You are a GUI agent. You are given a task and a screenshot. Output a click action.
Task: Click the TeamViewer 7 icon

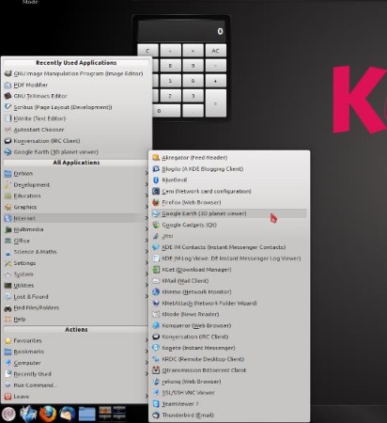156,403
